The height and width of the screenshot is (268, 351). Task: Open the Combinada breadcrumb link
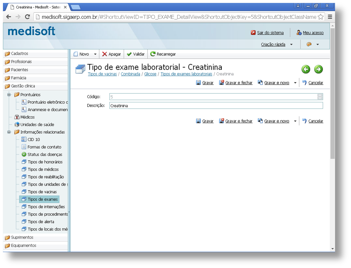131,74
